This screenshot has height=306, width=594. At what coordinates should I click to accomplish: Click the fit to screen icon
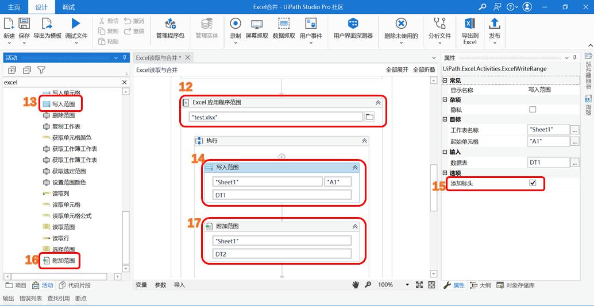tap(419, 285)
